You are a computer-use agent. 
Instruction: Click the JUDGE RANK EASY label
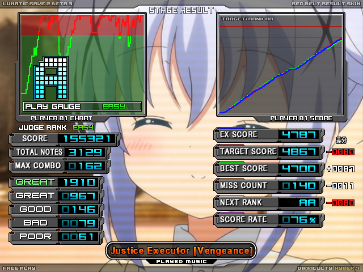click(x=56, y=127)
